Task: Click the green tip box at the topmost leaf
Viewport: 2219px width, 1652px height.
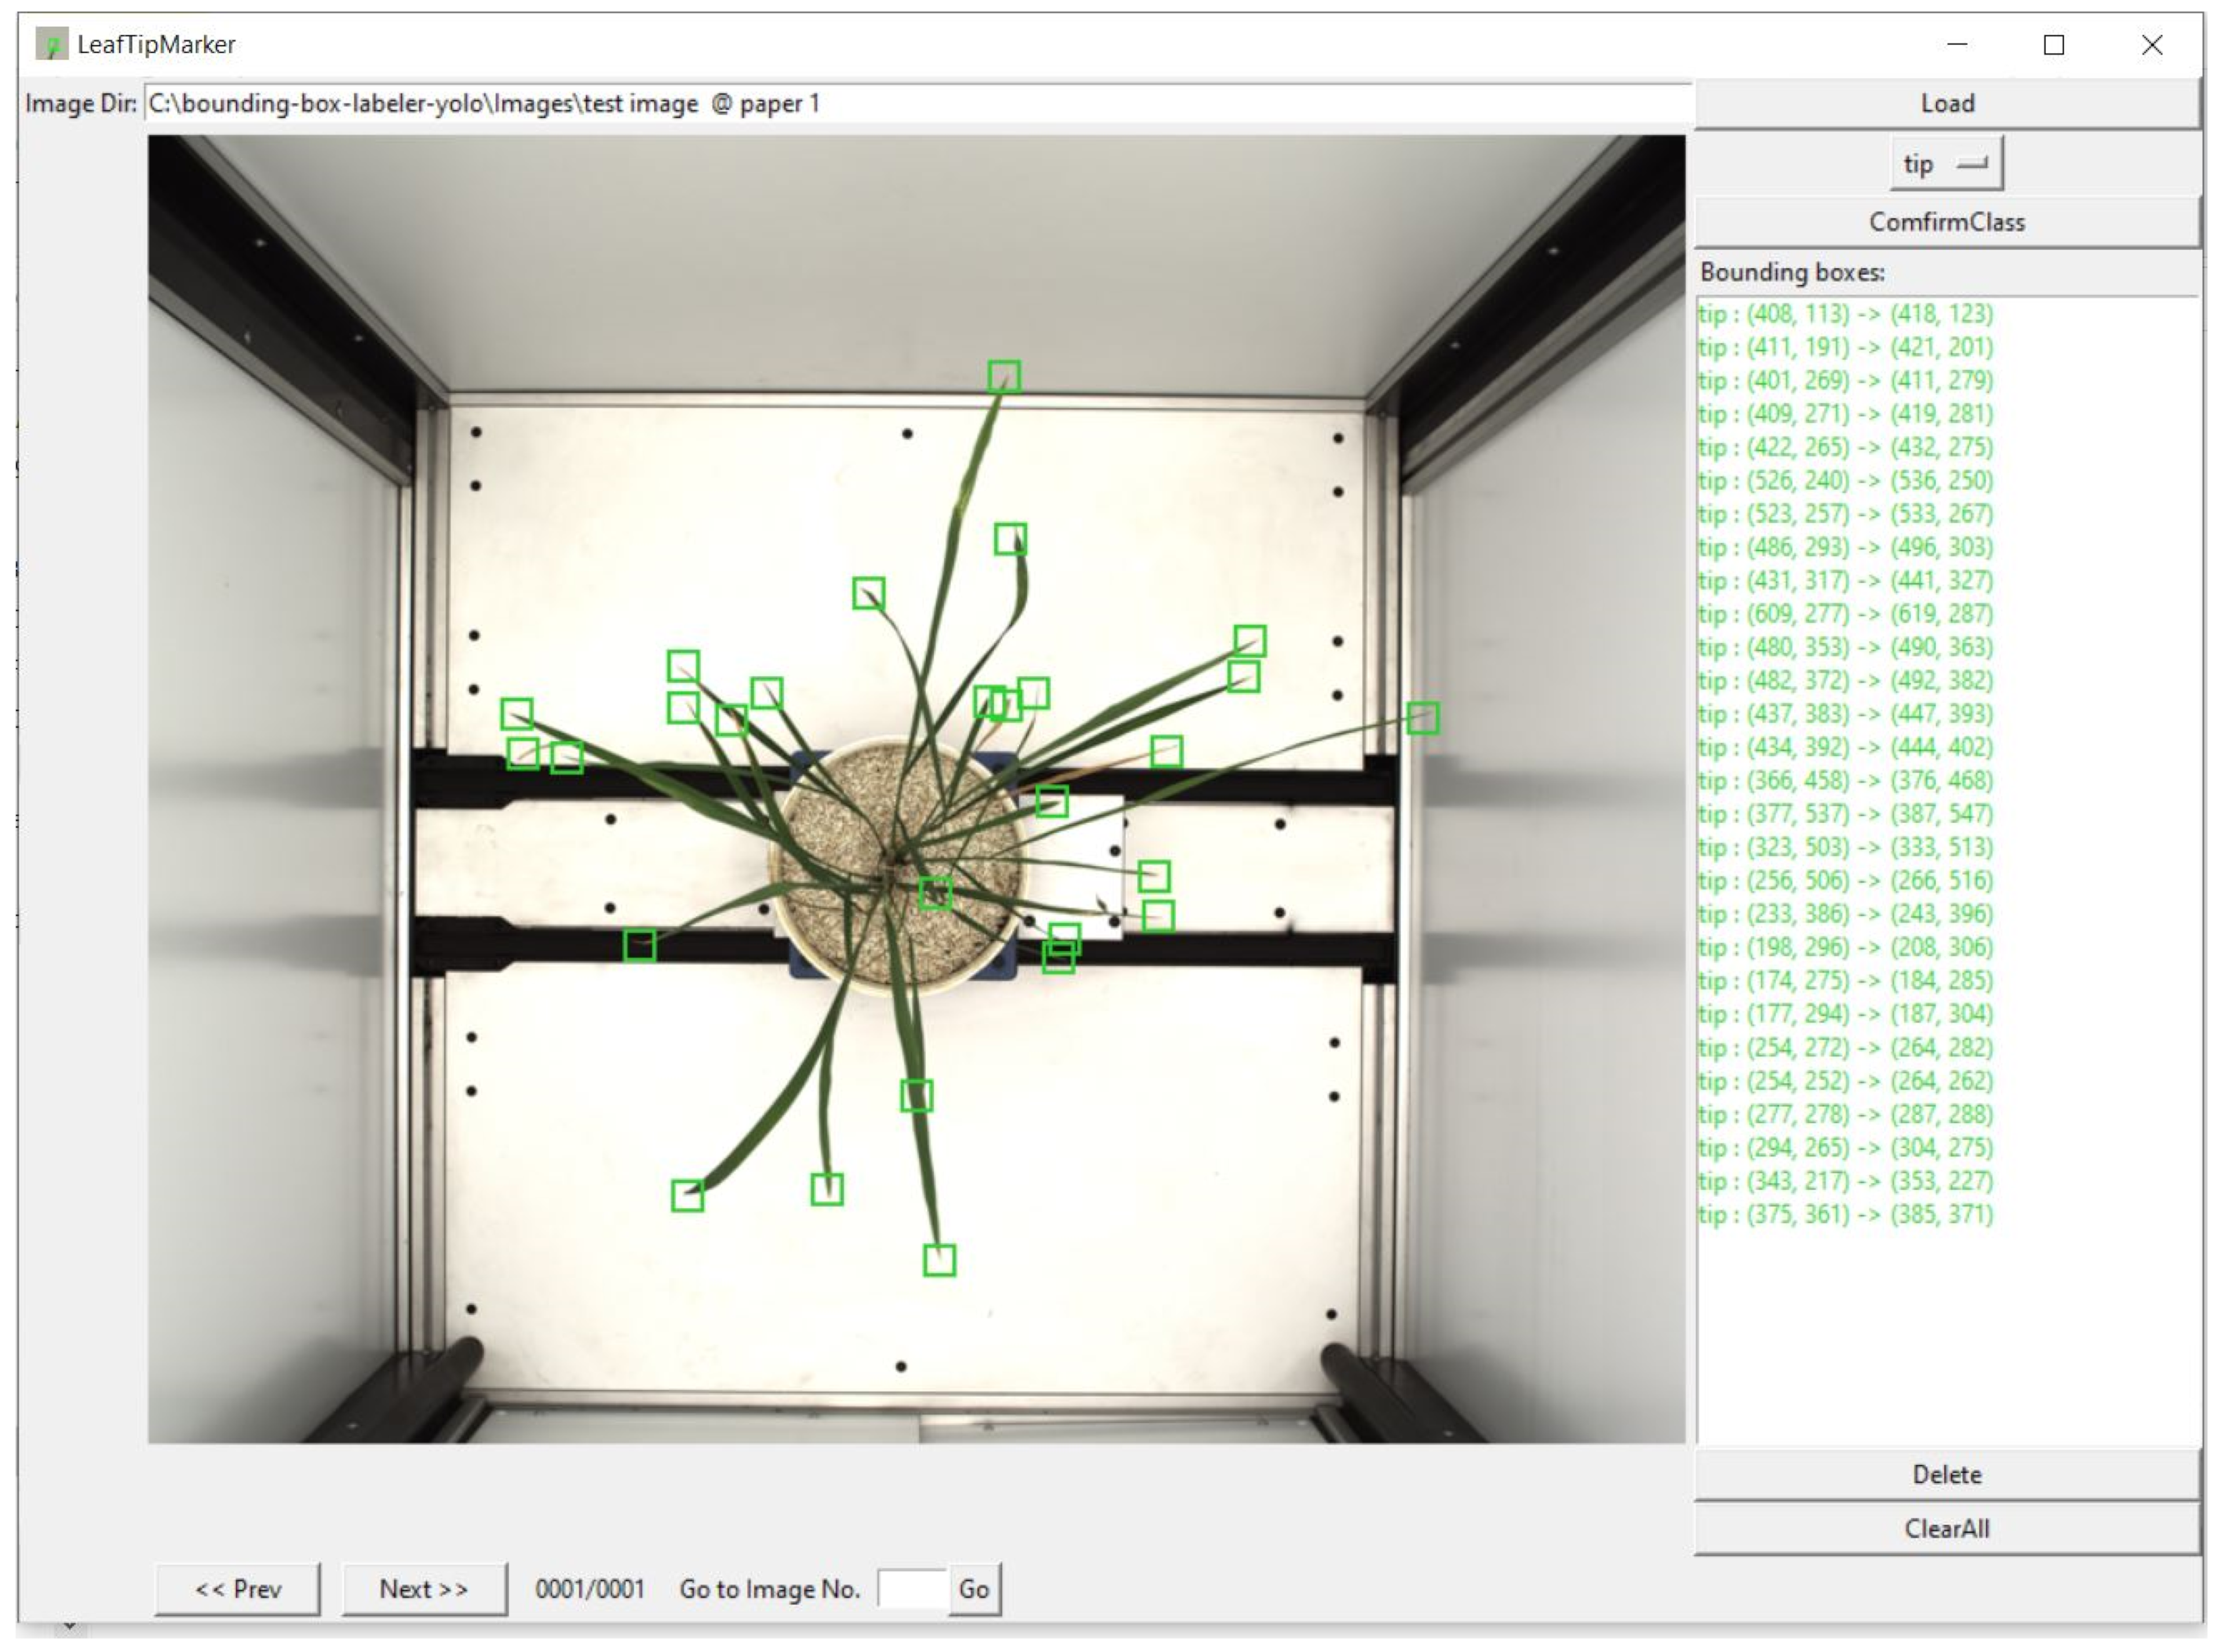Action: (x=1004, y=376)
